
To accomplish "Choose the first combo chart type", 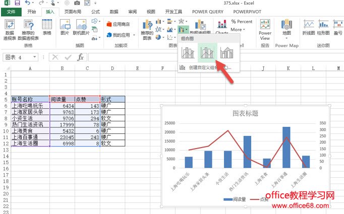I will [189, 52].
